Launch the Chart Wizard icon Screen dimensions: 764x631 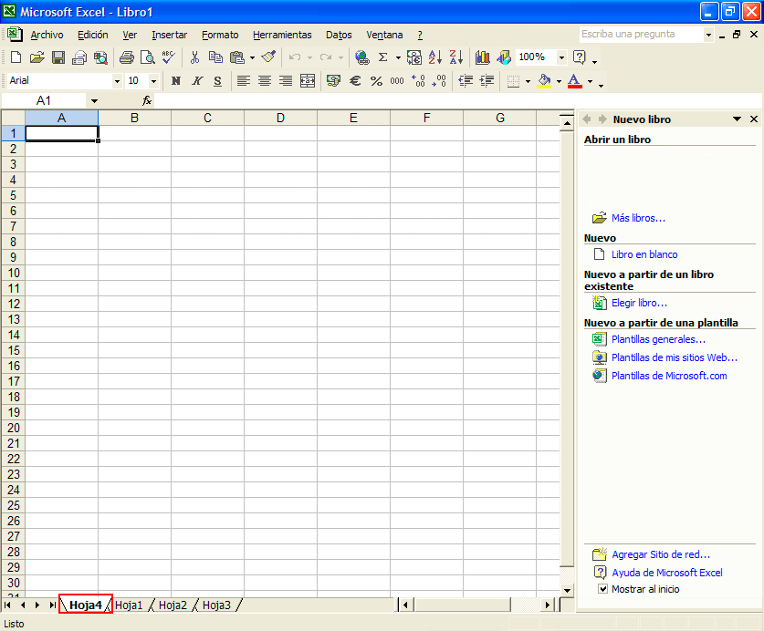click(482, 57)
